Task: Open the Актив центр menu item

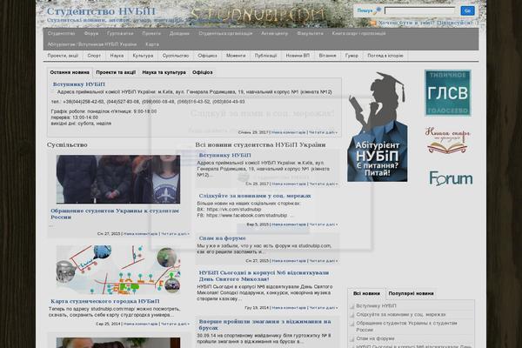Action: pyautogui.click(x=274, y=33)
